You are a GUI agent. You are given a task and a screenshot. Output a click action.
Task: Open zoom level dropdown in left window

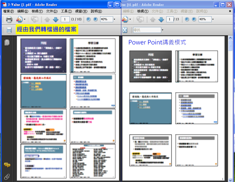point(115,19)
